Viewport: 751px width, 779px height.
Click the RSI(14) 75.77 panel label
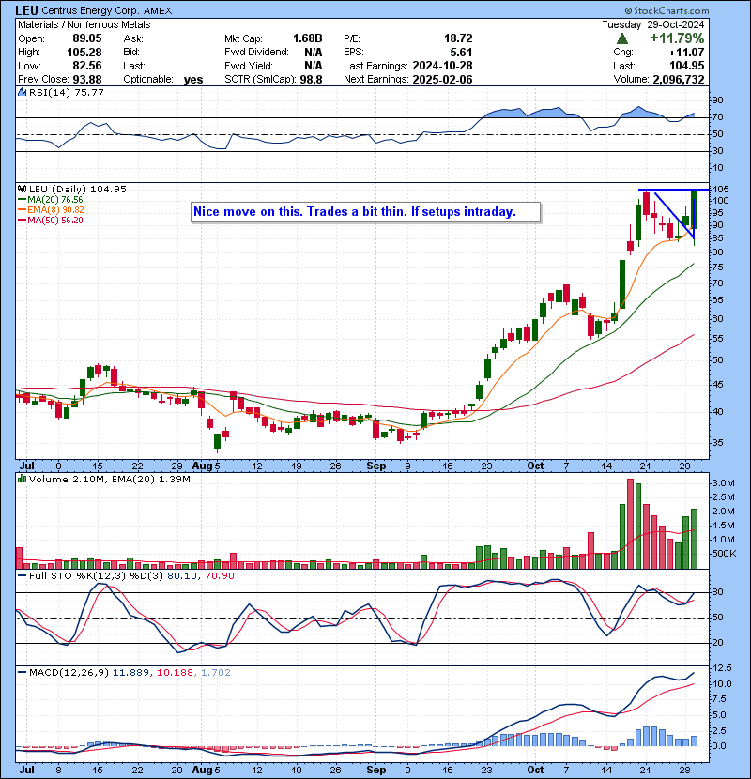[66, 92]
